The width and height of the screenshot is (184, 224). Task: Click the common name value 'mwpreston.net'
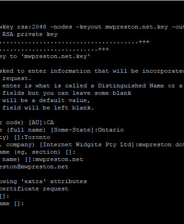[x=59, y=160]
